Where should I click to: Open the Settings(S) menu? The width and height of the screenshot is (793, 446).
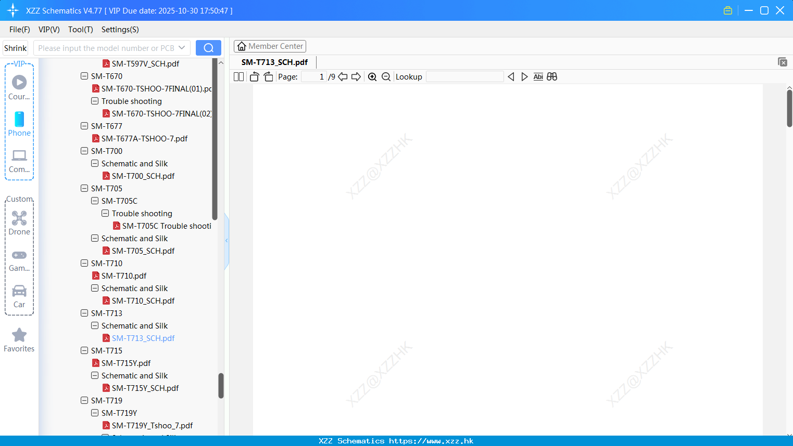pyautogui.click(x=120, y=30)
